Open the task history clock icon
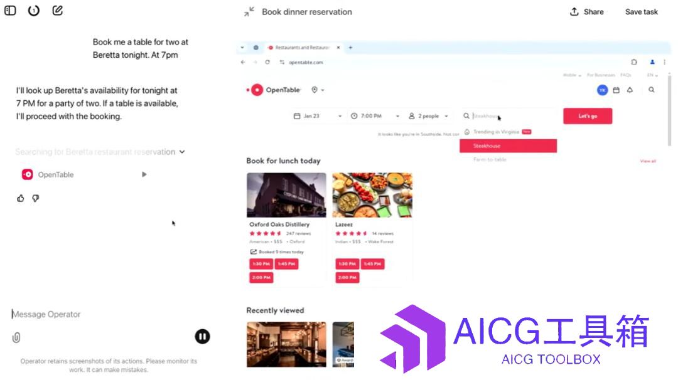 [34, 11]
